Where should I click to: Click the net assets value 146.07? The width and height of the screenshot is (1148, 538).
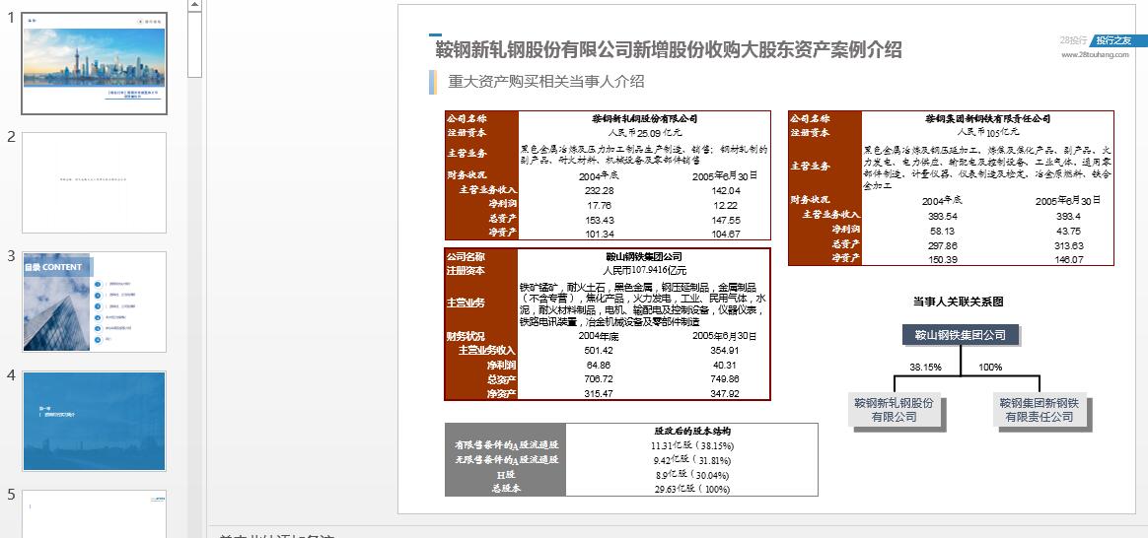pyautogui.click(x=1068, y=259)
